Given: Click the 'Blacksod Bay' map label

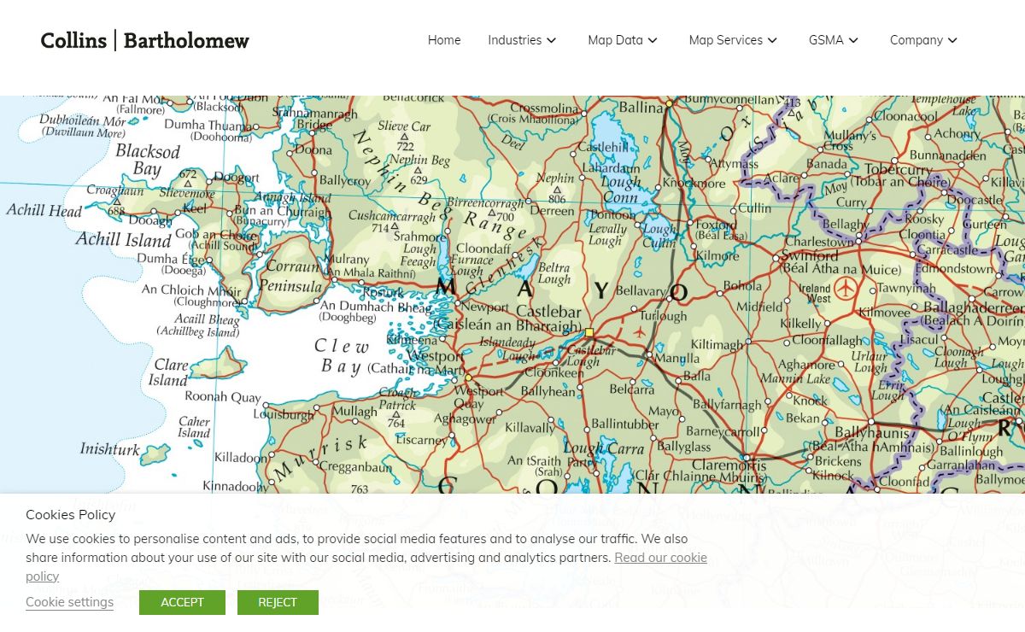Looking at the screenshot, I should pos(147,160).
